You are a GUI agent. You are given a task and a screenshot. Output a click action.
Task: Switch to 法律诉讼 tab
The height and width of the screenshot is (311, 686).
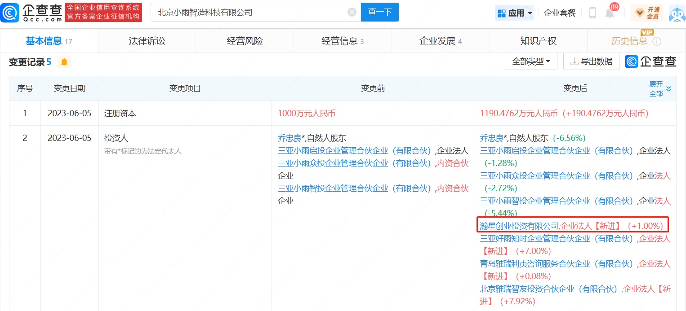tap(147, 41)
